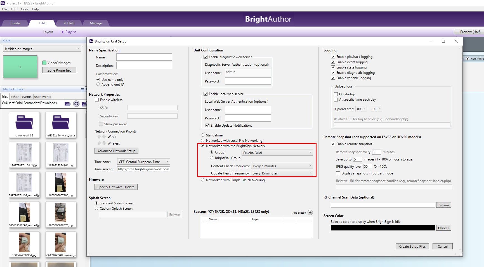Open Update Health Frequency dropdown
Viewport: 484px width, 267px height.
point(282,173)
